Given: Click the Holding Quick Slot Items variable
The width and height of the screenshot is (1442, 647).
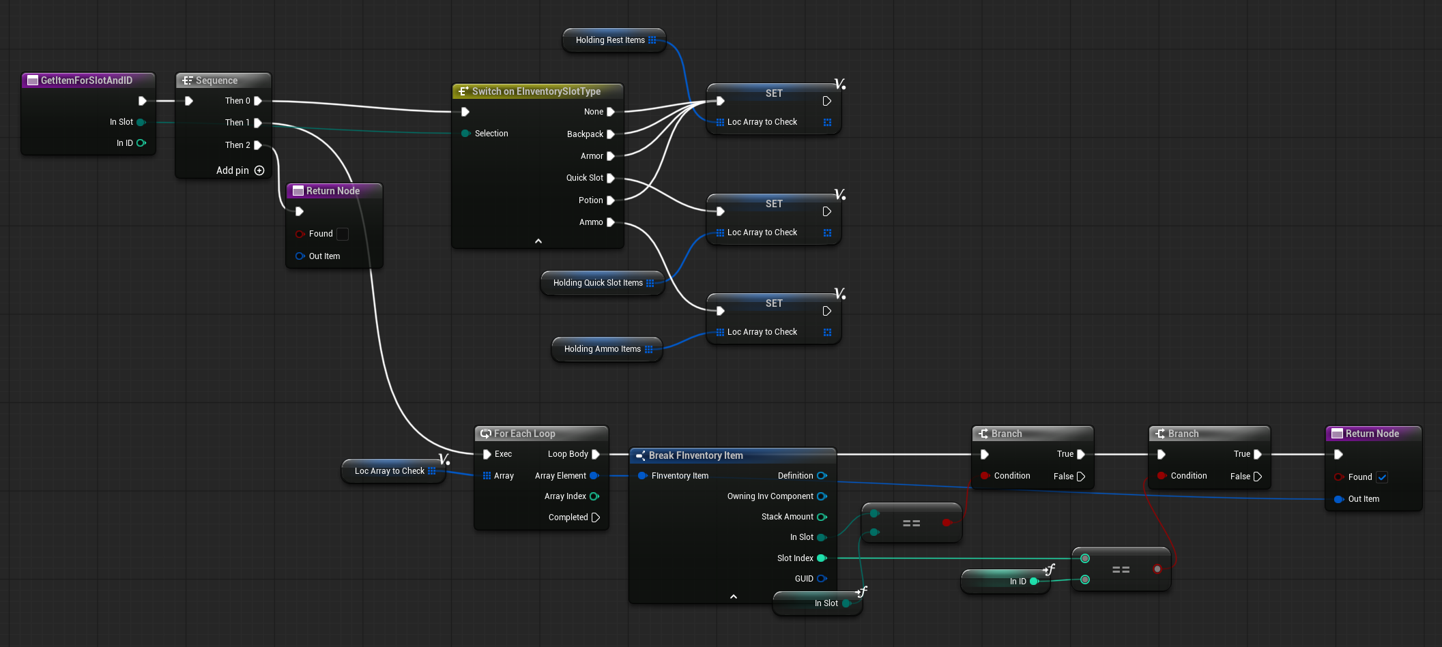Looking at the screenshot, I should pyautogui.click(x=598, y=283).
